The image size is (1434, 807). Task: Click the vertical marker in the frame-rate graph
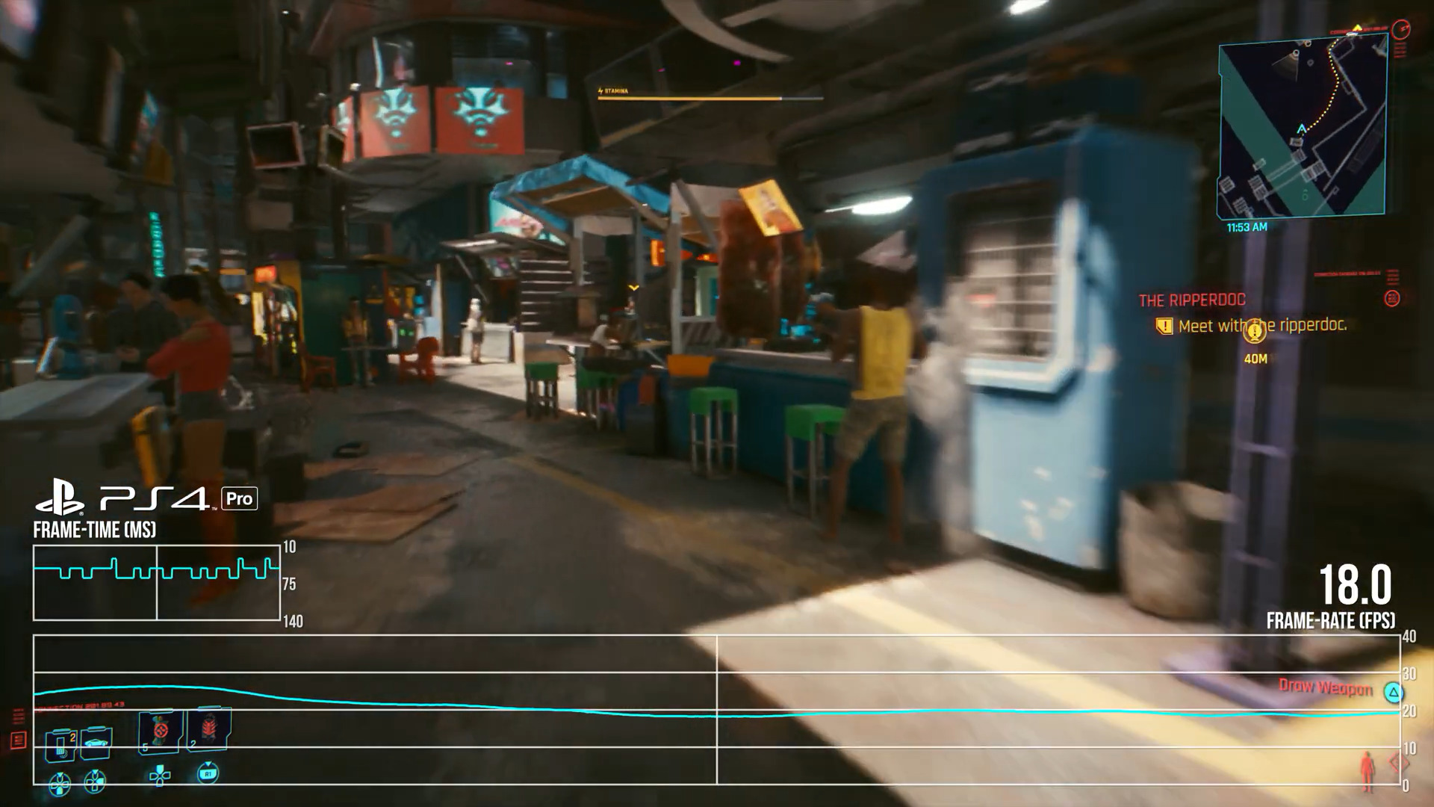pyautogui.click(x=717, y=710)
